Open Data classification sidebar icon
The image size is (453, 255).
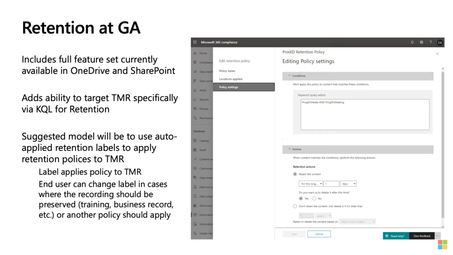coord(195,72)
